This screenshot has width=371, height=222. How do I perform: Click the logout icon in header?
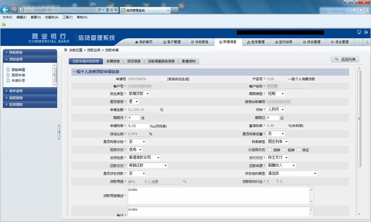tap(366, 32)
